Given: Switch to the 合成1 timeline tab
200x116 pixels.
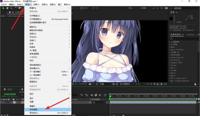Looking at the screenshot, I should [x=10, y=89].
